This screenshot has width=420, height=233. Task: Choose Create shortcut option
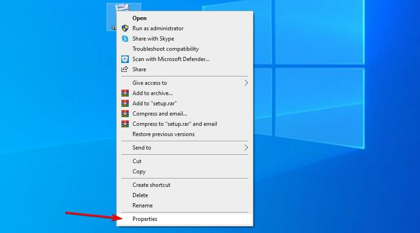tap(151, 185)
